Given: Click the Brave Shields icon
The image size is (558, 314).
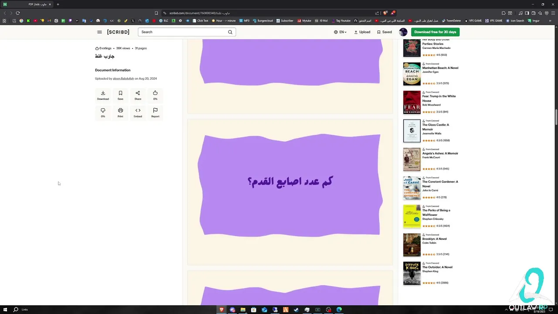Looking at the screenshot, I should coord(385,13).
